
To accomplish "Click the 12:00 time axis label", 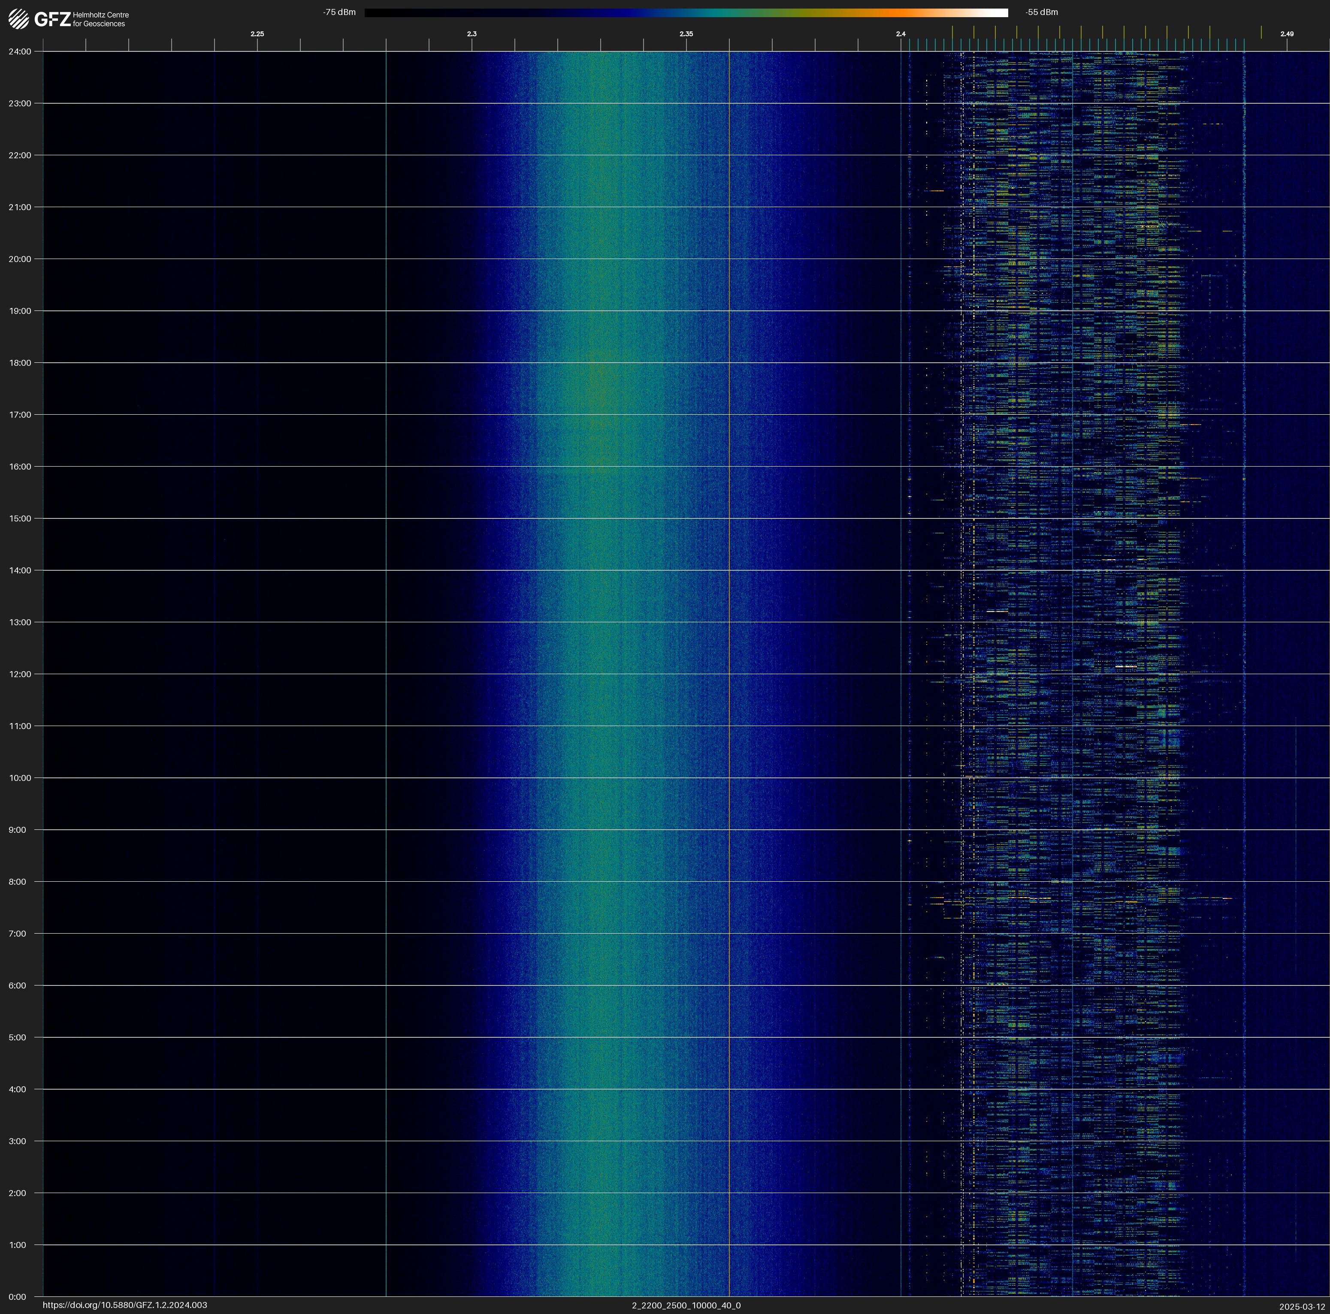I will (x=20, y=674).
